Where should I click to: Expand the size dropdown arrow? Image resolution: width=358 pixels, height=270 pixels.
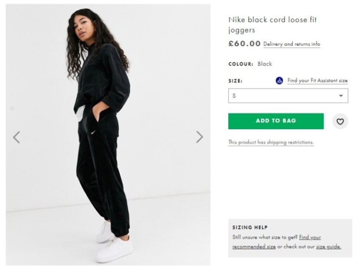click(x=341, y=95)
